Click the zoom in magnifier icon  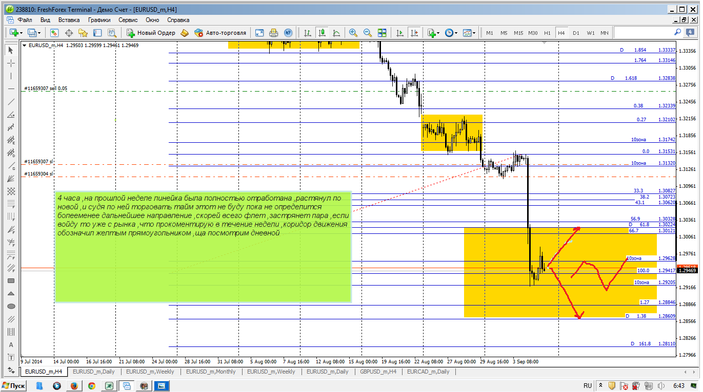[353, 33]
